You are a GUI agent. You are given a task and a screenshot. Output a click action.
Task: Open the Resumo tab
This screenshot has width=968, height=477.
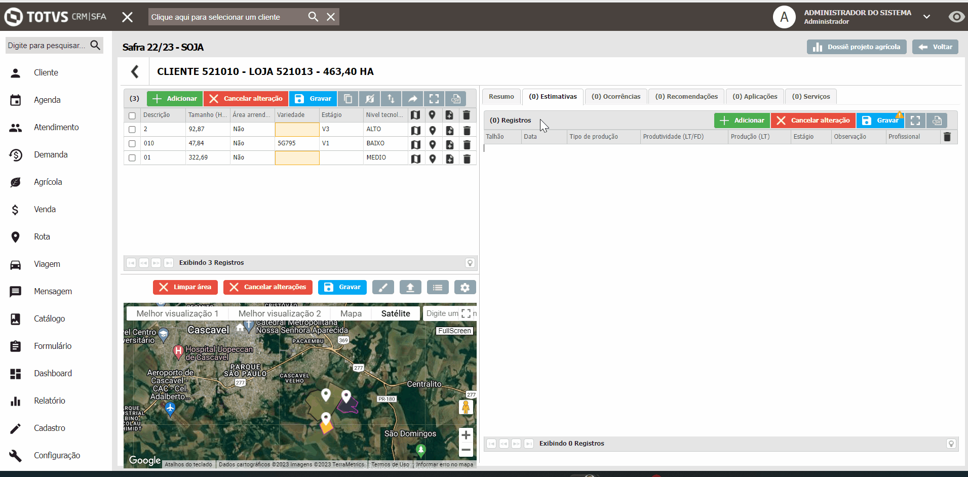point(501,97)
